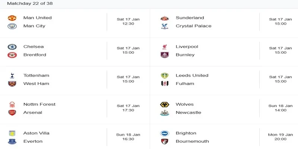Select the Sat 17 Jan 12:30 kickoff time
The width and height of the screenshot is (298, 149).
click(128, 21)
